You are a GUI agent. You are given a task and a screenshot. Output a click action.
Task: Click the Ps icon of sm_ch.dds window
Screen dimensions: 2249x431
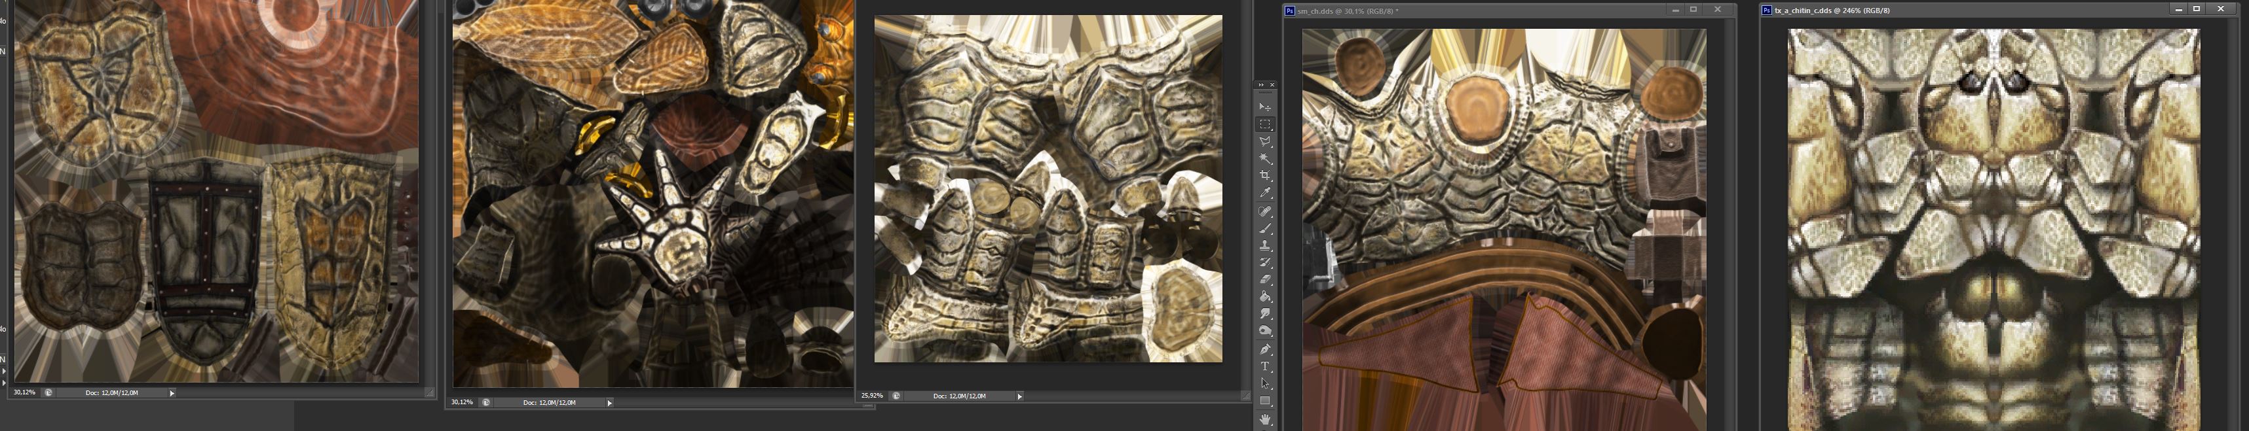point(1289,10)
